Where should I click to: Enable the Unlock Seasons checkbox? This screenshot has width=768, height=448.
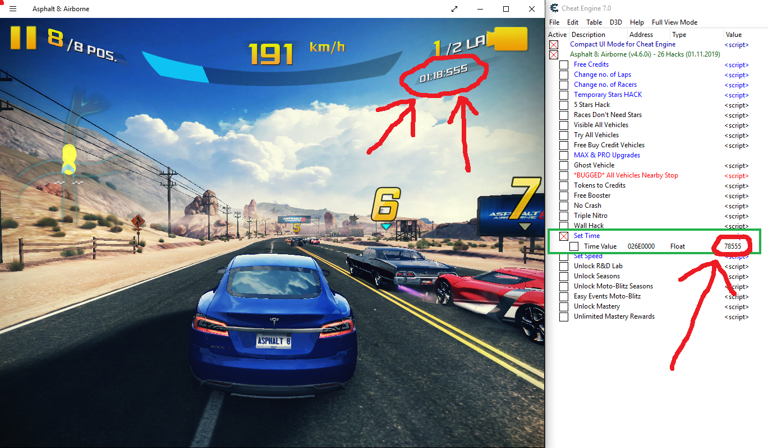pos(564,277)
